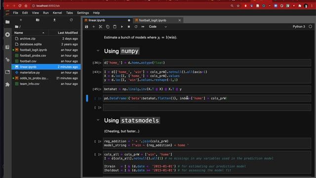Open the table of contents sidebar panel
The width and height of the screenshot is (316, 178).
point(7,47)
